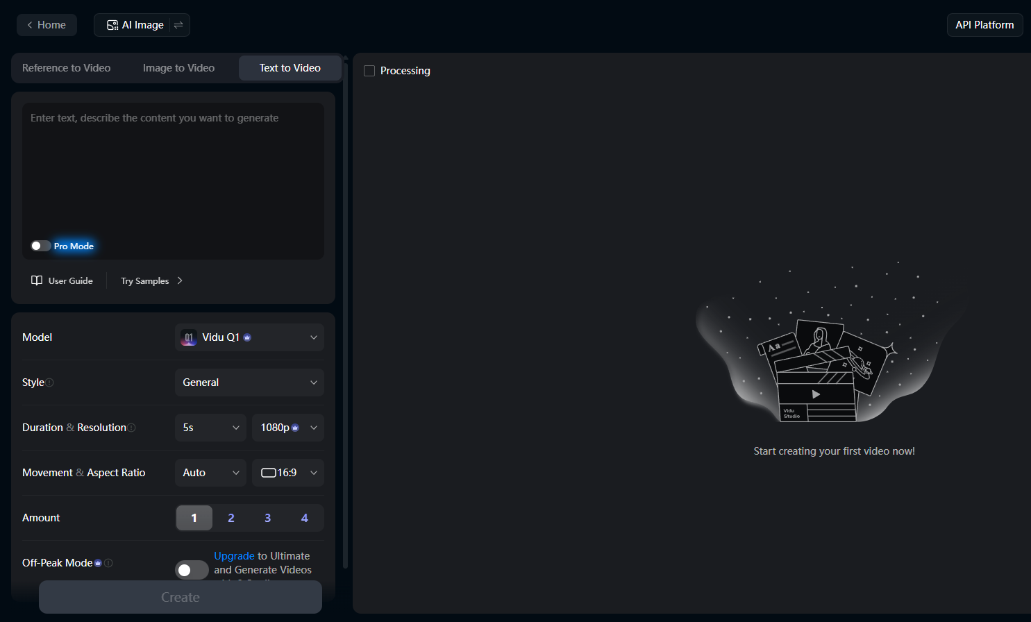Expand the Movement dropdown set to Auto
Viewport: 1031px width, 622px height.
(x=210, y=473)
